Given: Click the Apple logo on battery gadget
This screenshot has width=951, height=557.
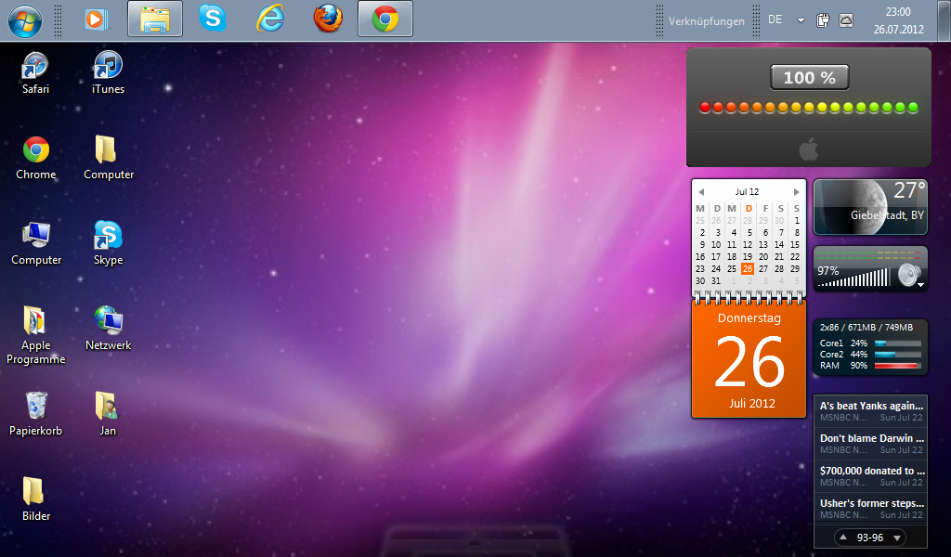Looking at the screenshot, I should [809, 149].
